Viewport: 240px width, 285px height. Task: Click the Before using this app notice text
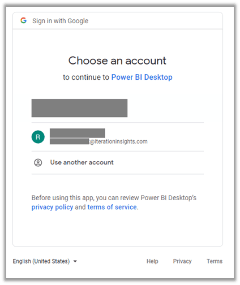click(x=114, y=198)
